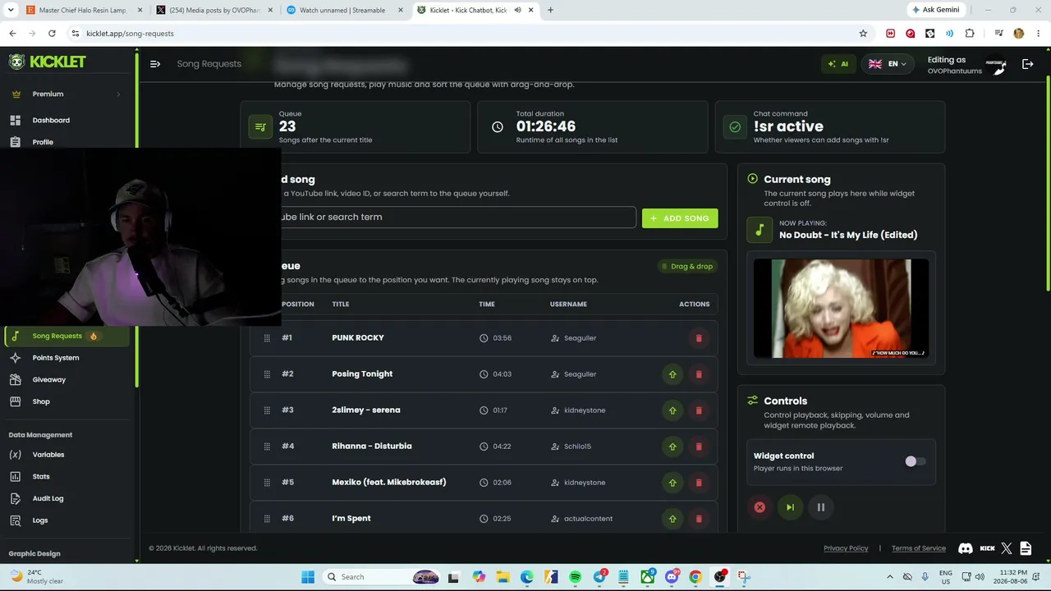Click the OVOPhantuums profile avatar
The height and width of the screenshot is (591, 1051).
tap(997, 65)
